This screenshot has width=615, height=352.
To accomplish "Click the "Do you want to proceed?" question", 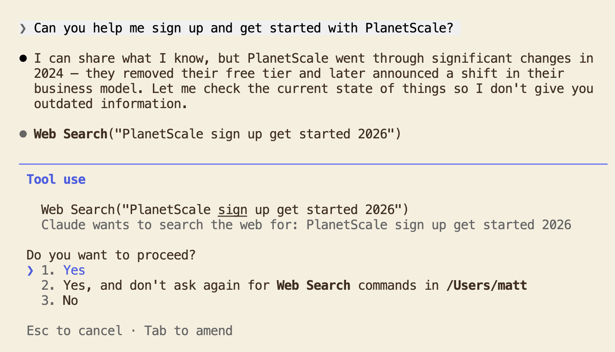I will pyautogui.click(x=111, y=255).
